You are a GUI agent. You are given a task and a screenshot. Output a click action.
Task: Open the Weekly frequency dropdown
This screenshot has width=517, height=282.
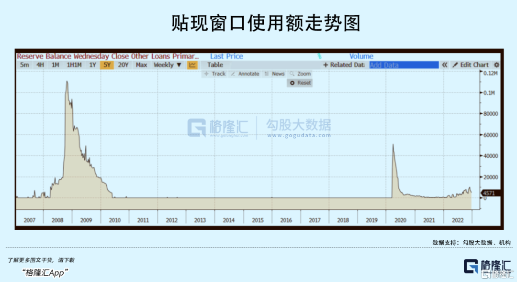tap(167, 65)
